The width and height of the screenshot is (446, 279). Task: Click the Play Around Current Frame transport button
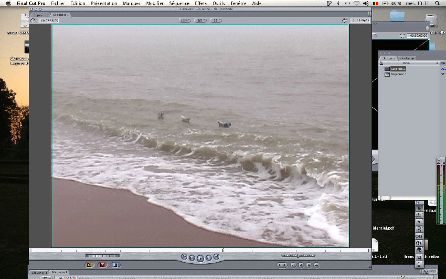coord(209,258)
